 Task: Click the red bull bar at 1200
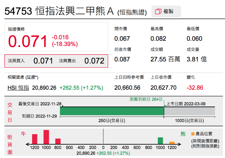[x=34, y=139]
